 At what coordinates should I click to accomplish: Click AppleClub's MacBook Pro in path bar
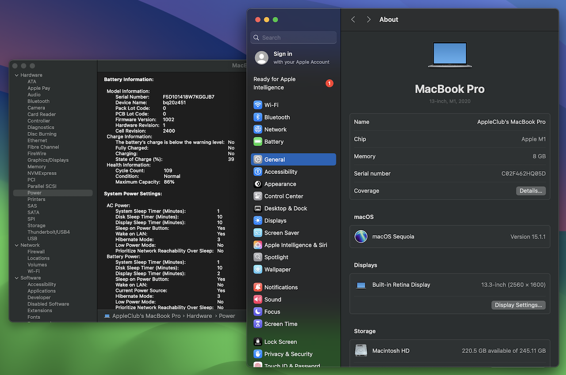tap(146, 316)
